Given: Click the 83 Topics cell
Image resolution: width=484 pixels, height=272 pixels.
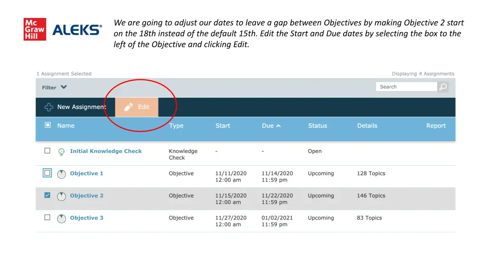Looking at the screenshot, I should click(370, 218).
